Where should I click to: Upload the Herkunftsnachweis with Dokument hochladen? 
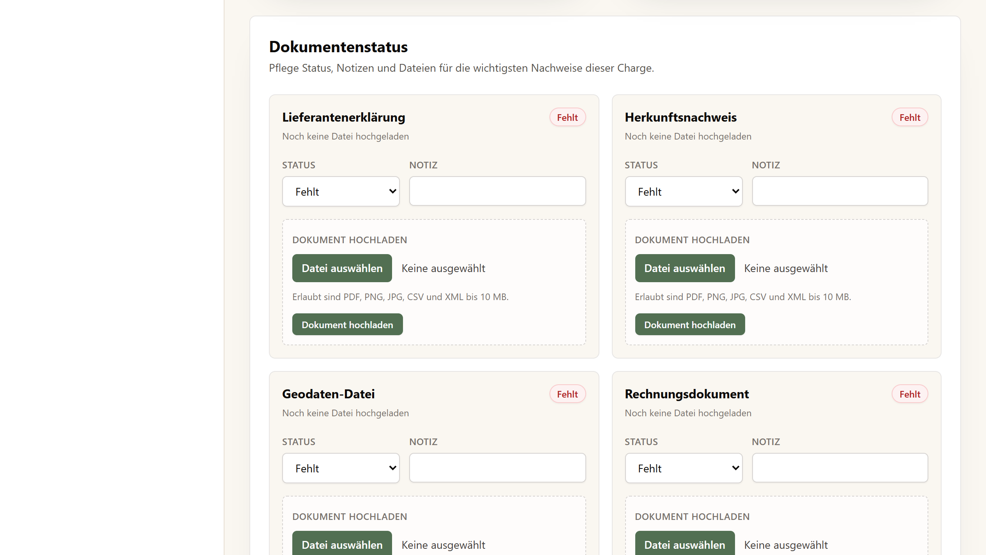tap(690, 324)
